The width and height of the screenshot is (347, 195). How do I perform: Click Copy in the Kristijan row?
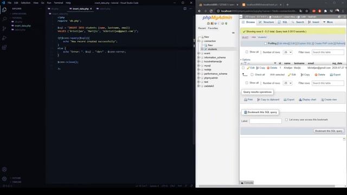(260, 68)
